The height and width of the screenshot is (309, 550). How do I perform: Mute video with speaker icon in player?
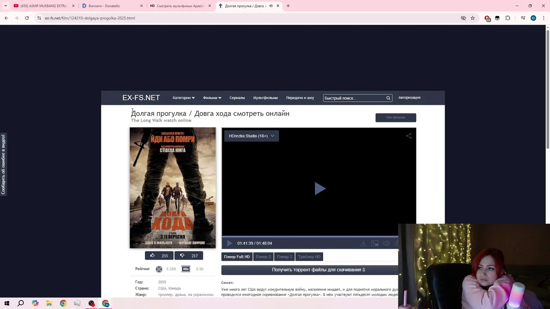(386, 243)
